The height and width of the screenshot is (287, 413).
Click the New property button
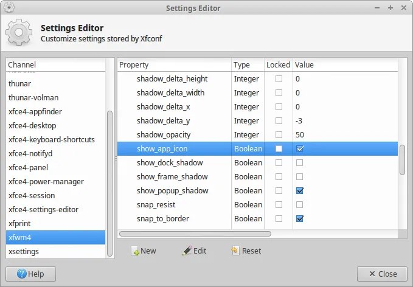pyautogui.click(x=144, y=251)
